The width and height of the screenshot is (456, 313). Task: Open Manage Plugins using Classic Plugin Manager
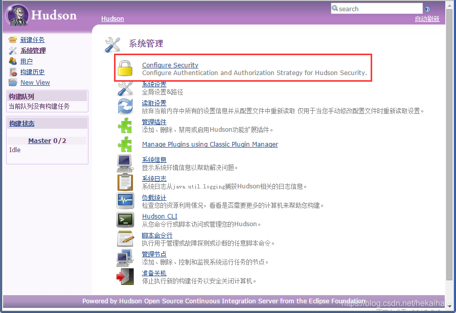pos(210,145)
